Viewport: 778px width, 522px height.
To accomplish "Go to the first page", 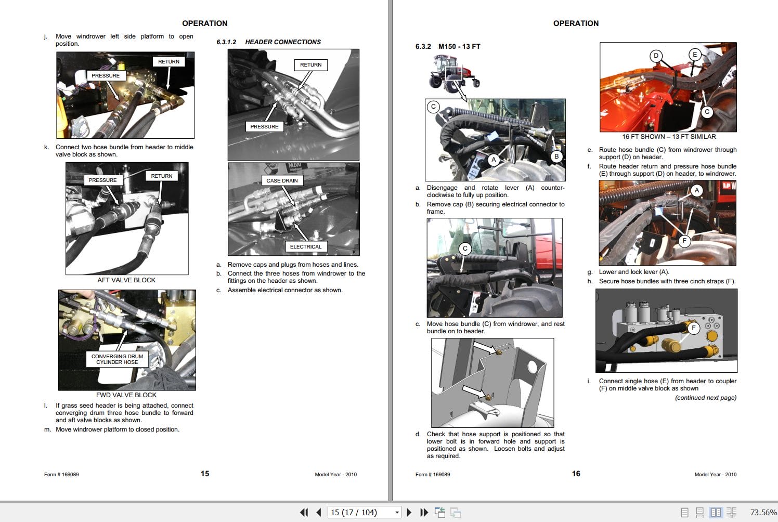I will pyautogui.click(x=304, y=513).
